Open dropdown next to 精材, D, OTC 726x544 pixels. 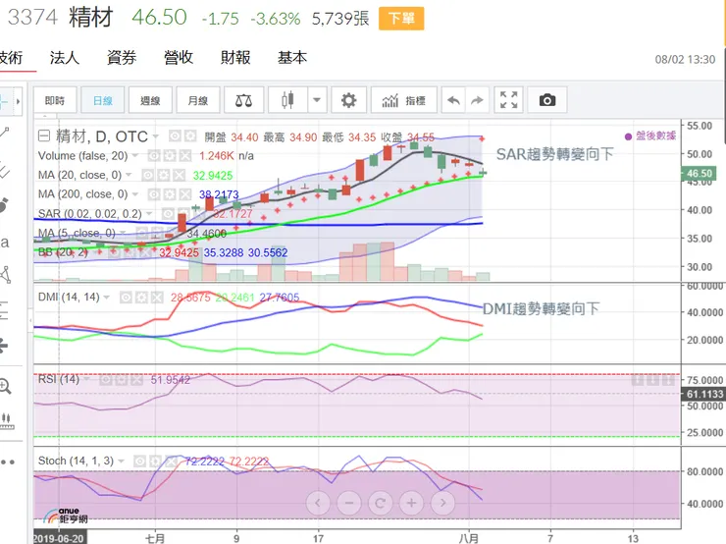[156, 136]
